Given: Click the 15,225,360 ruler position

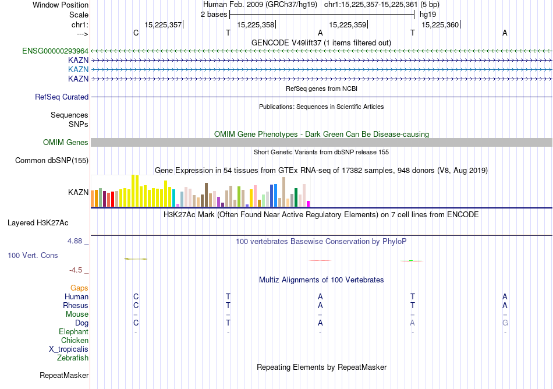Looking at the screenshot, I should [x=440, y=24].
